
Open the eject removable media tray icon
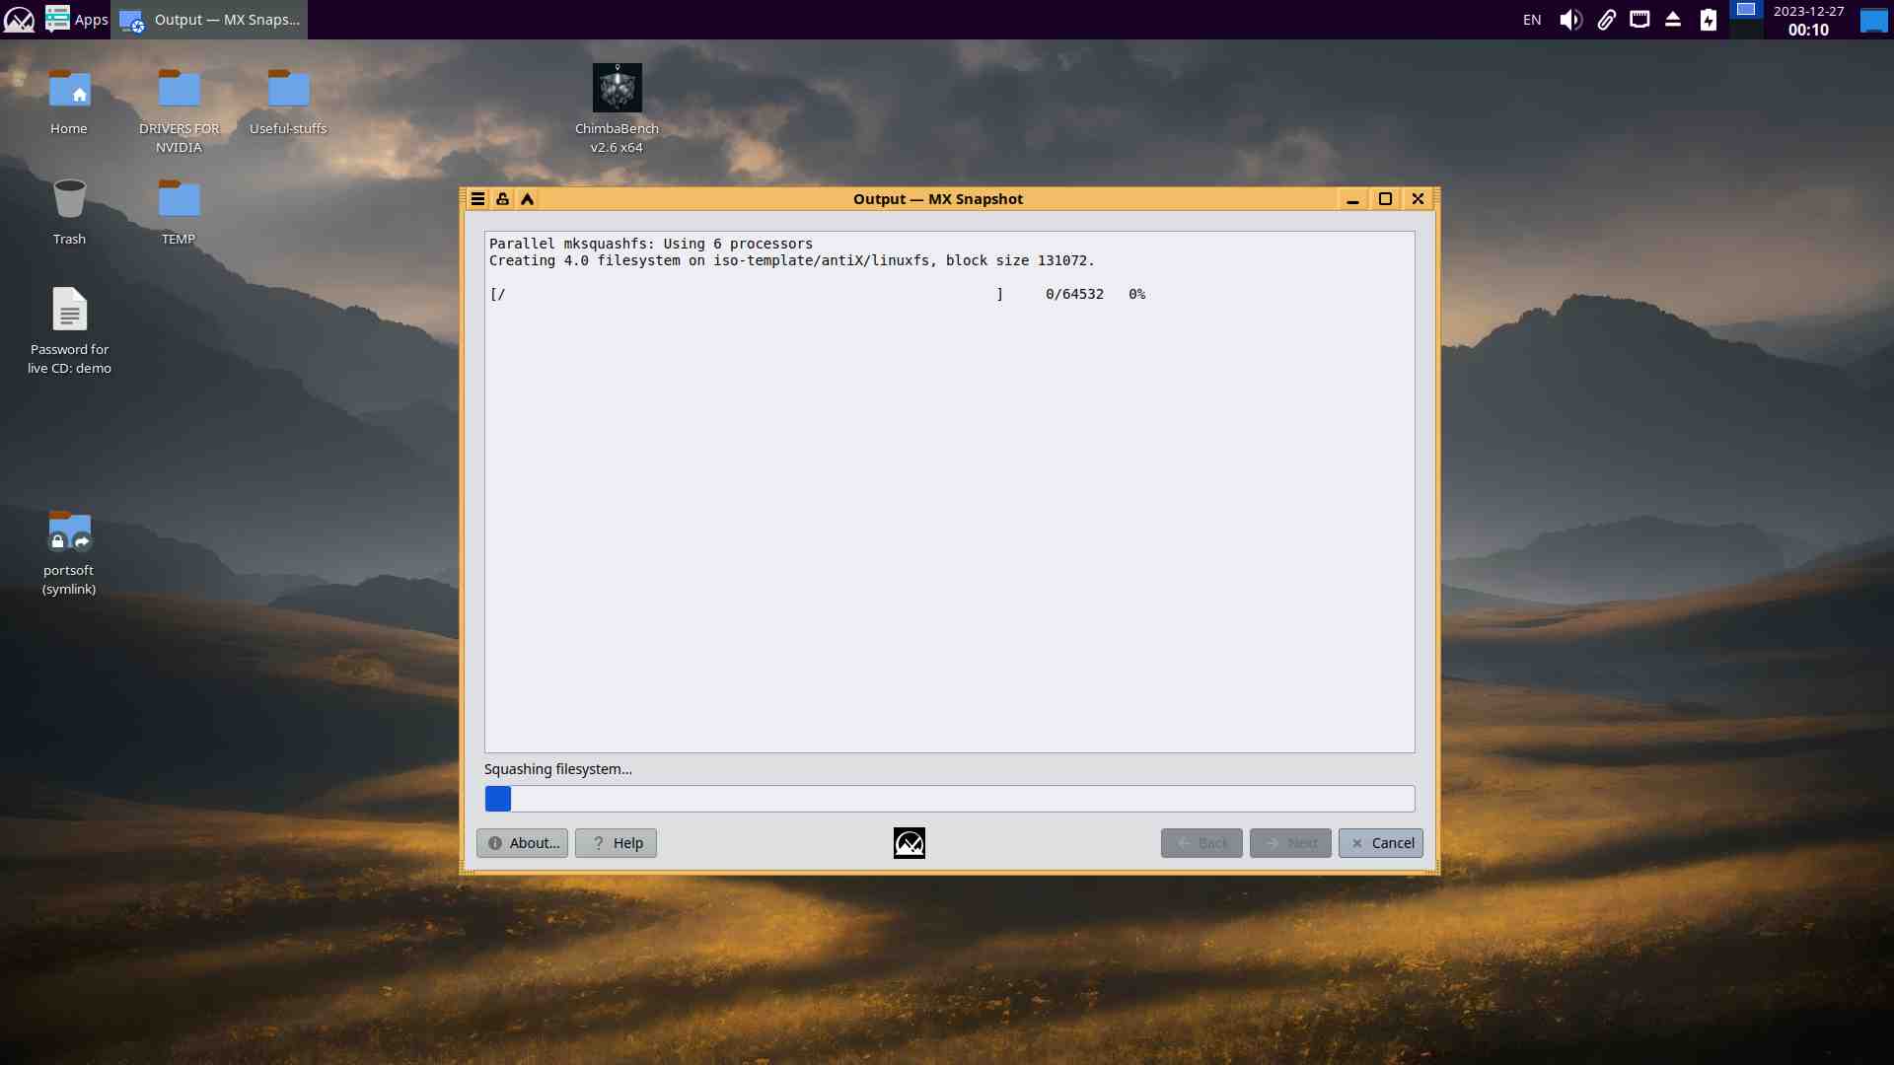(1673, 20)
